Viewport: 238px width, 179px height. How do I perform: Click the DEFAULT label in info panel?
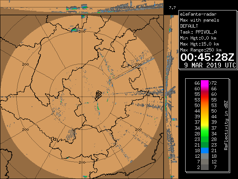[x=189, y=26]
